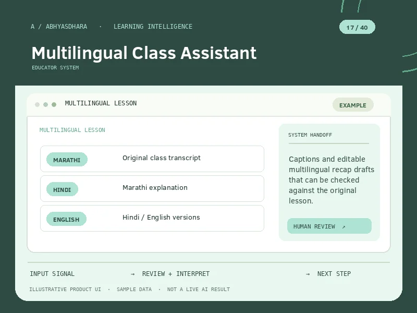Image resolution: width=417 pixels, height=313 pixels.
Task: Click the NEXT STEP label
Action: point(334,273)
